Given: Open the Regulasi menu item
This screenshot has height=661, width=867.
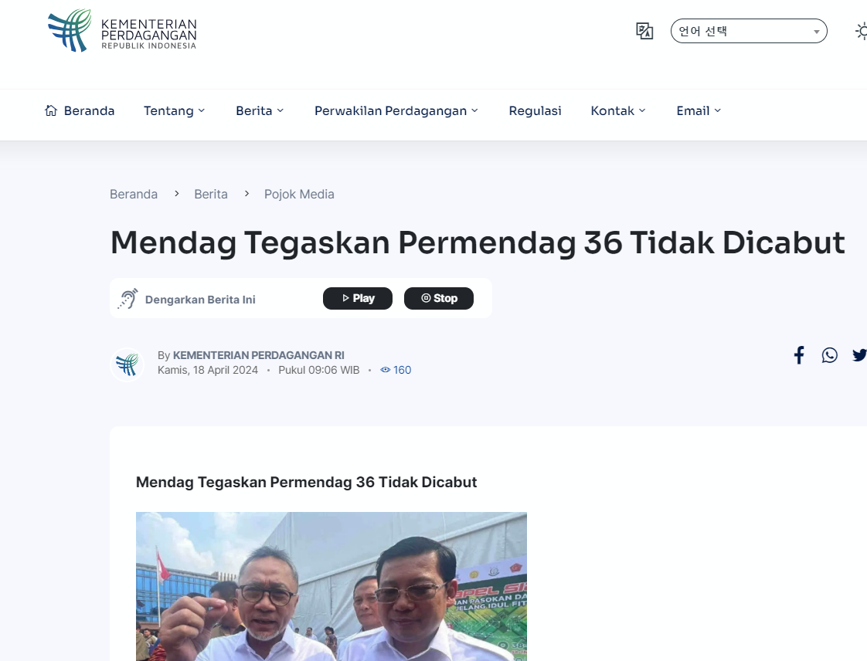Looking at the screenshot, I should (x=535, y=110).
